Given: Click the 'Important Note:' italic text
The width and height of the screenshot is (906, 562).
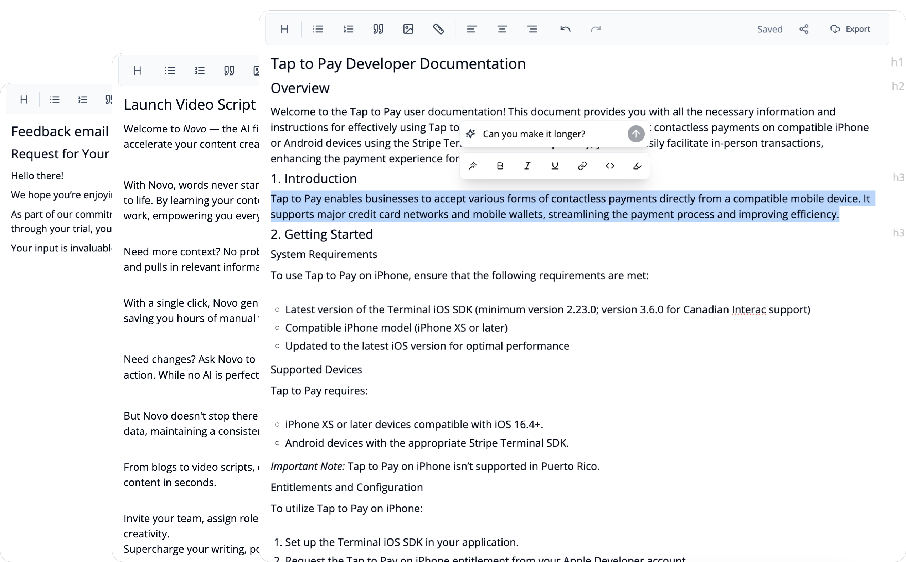Looking at the screenshot, I should coord(308,467).
